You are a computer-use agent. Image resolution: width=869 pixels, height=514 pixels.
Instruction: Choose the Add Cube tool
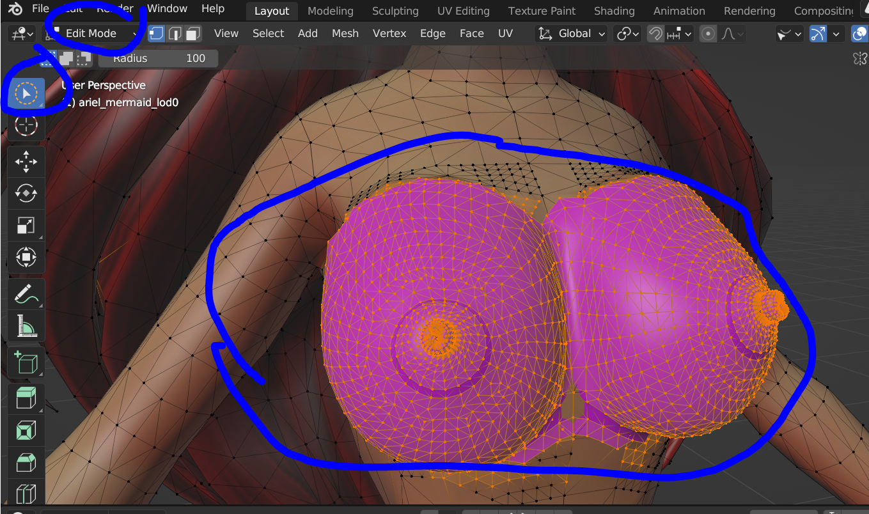(26, 363)
